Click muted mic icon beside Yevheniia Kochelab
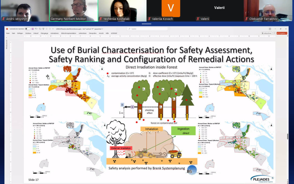The height and width of the screenshot is (184, 294). pyautogui.click(x=101, y=19)
